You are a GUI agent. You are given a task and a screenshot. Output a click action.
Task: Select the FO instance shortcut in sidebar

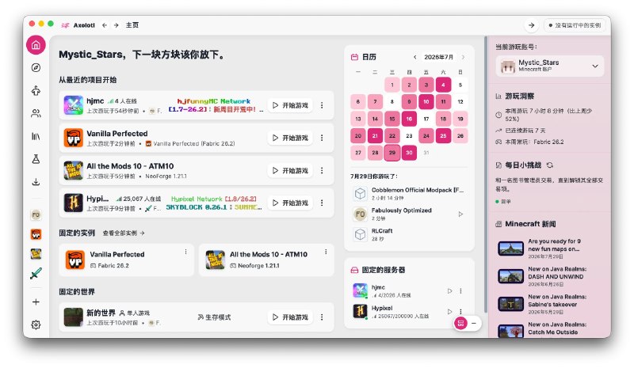pos(36,215)
